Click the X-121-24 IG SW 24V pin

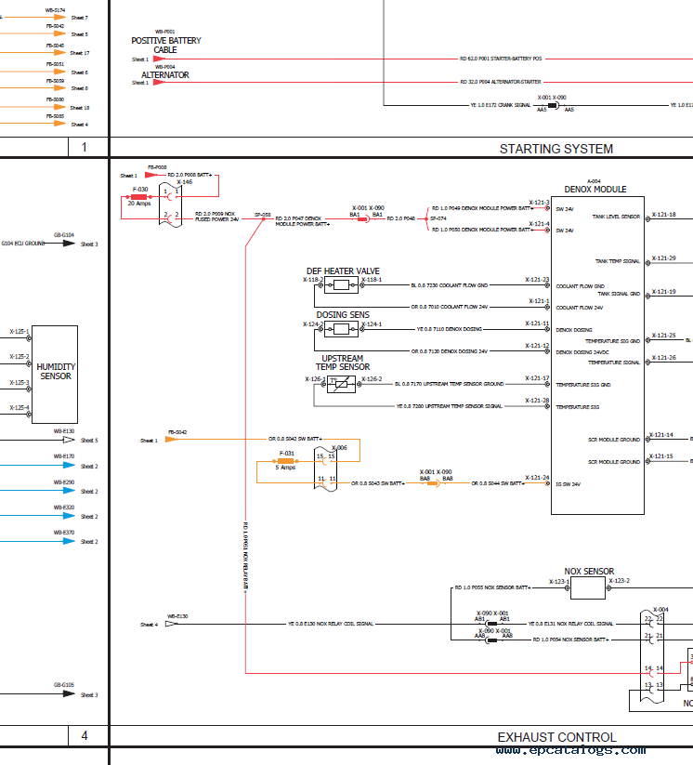tap(547, 483)
